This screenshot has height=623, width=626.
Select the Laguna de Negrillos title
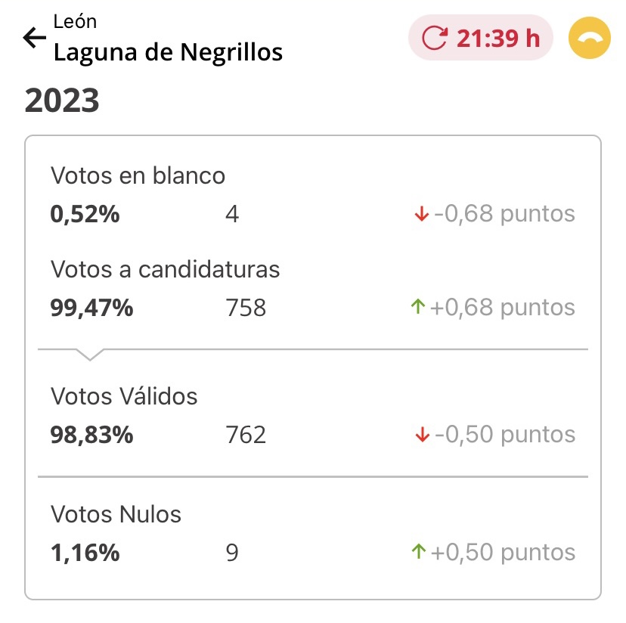click(168, 52)
